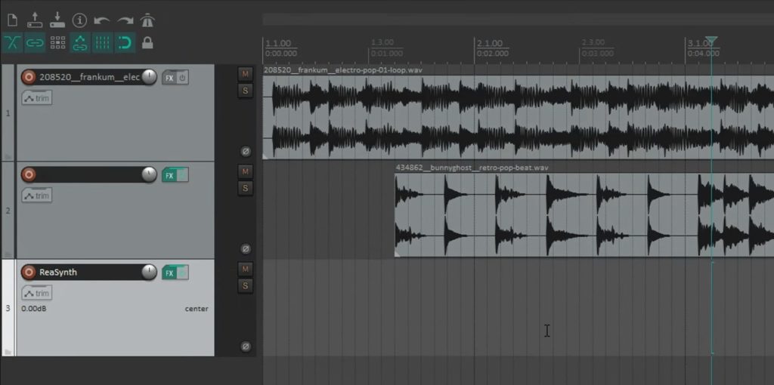Toggle snap magnet icon
The width and height of the screenshot is (774, 385).
coord(125,43)
